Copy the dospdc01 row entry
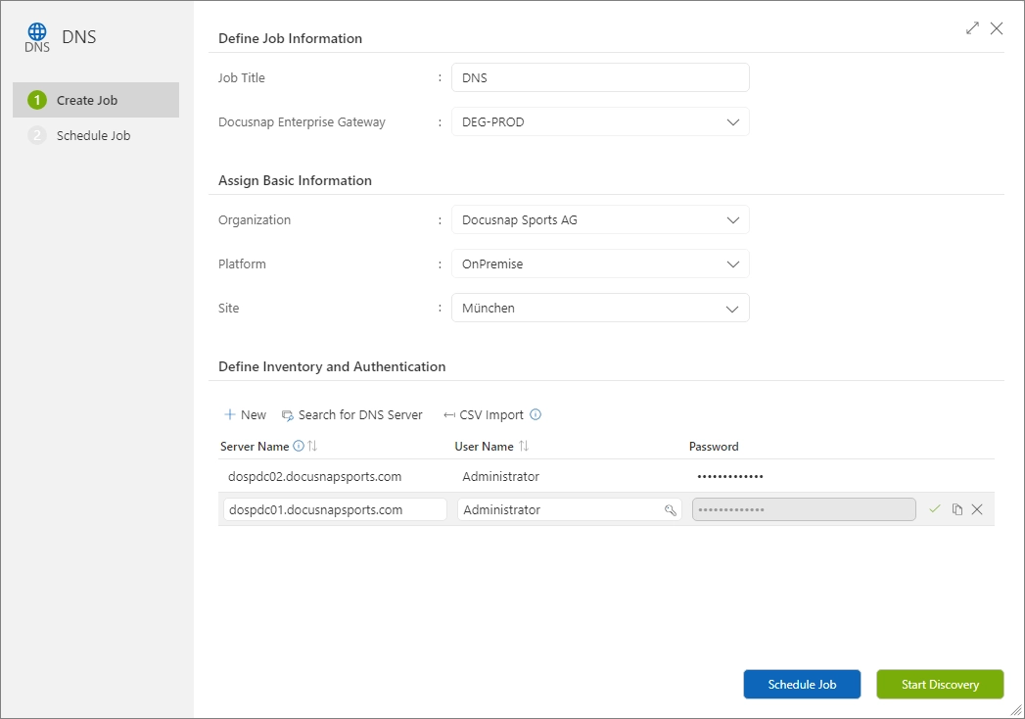The width and height of the screenshot is (1025, 719). click(x=957, y=509)
